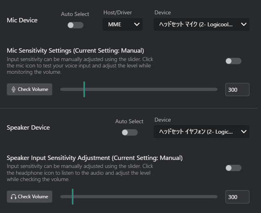This screenshot has height=213, width=261.
Task: Click the microphone icon in the mic Check Volume button
Action: (x=14, y=89)
